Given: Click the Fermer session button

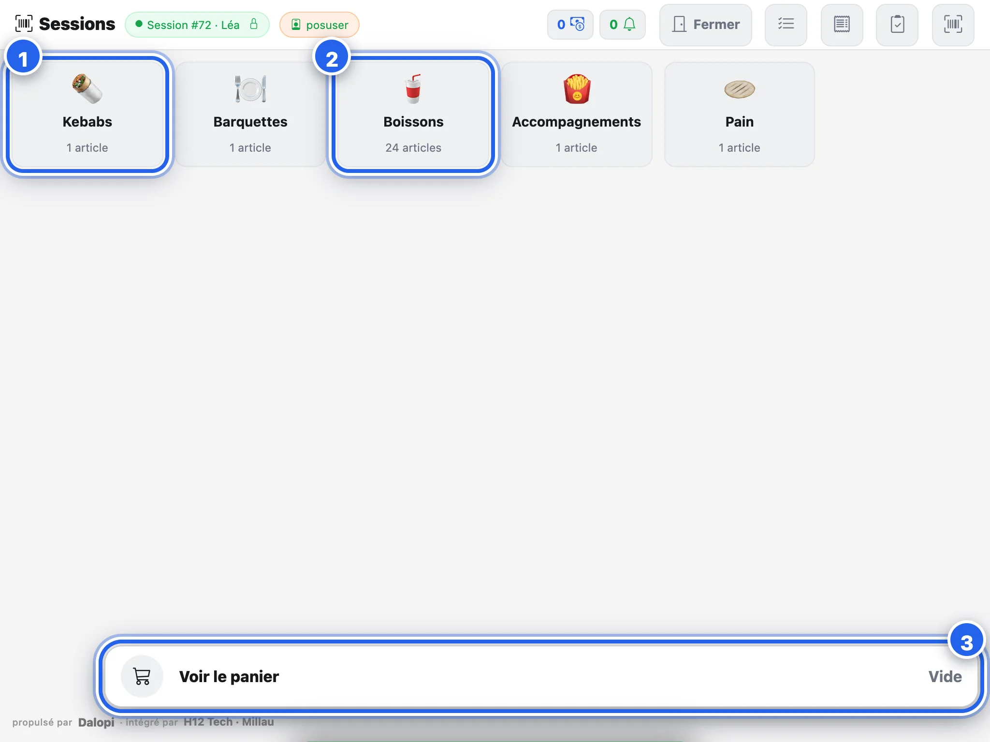Looking at the screenshot, I should pyautogui.click(x=706, y=25).
